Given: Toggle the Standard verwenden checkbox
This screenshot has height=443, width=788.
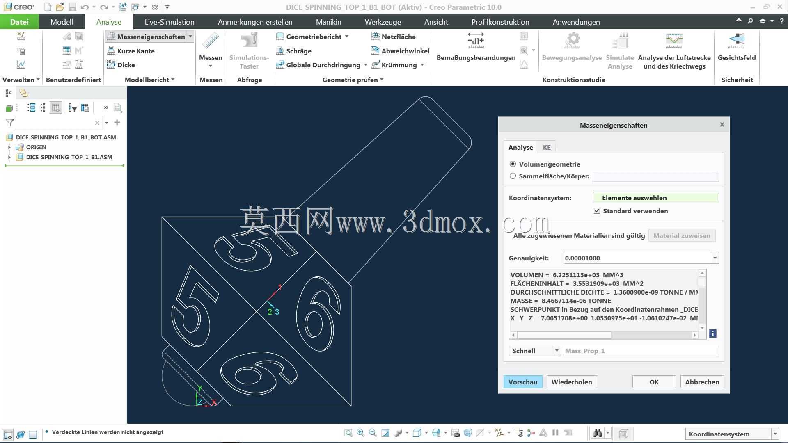Looking at the screenshot, I should 597,211.
